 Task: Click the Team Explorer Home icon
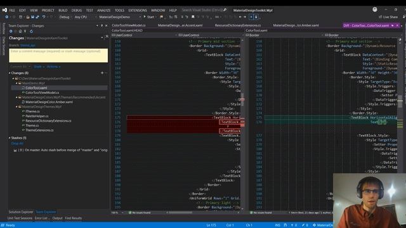click(x=20, y=31)
